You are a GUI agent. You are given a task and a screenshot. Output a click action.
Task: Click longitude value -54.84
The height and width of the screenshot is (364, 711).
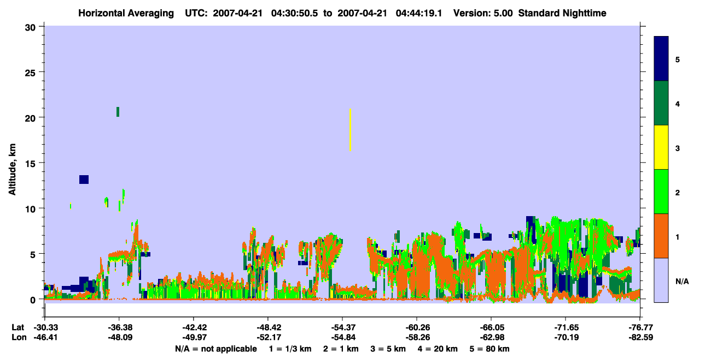342,337
